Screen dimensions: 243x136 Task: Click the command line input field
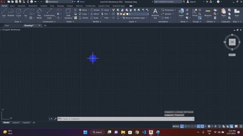(x=126, y=119)
